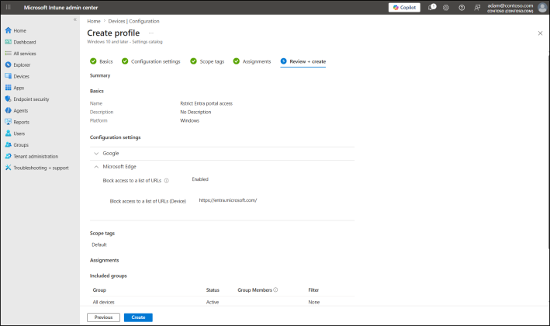Open the feedback icon in header
The height and width of the screenshot is (326, 550).
(477, 7)
